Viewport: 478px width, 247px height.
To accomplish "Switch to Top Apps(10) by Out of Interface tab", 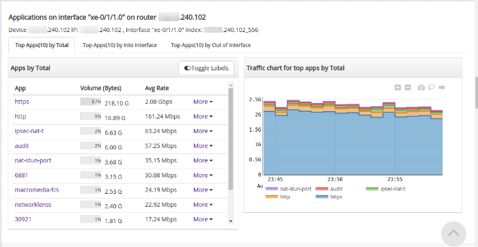I will click(x=210, y=45).
